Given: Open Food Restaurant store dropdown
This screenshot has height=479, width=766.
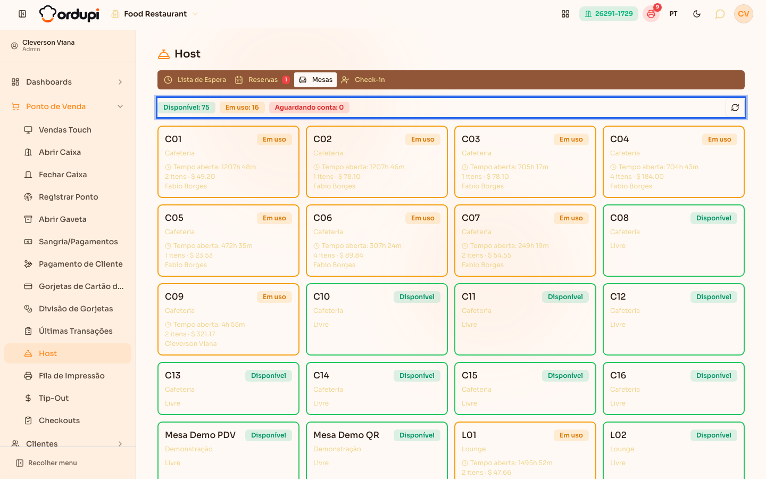Looking at the screenshot, I should (155, 14).
